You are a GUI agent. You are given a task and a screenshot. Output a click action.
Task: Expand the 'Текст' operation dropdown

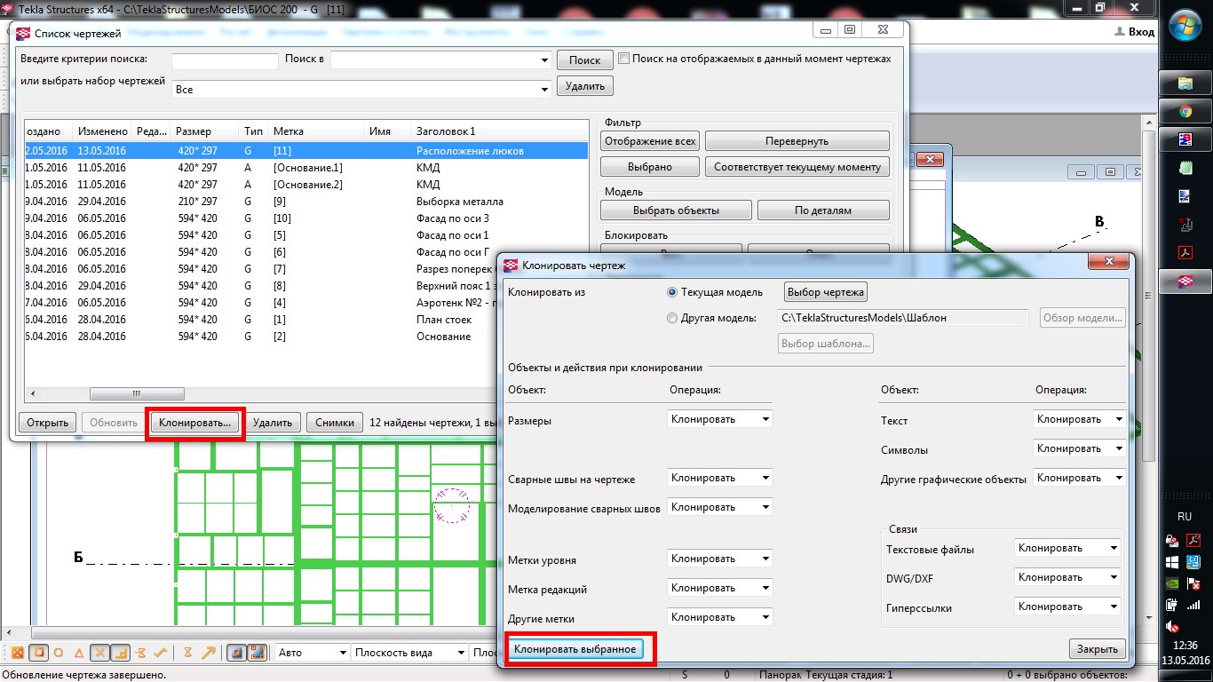click(1079, 419)
